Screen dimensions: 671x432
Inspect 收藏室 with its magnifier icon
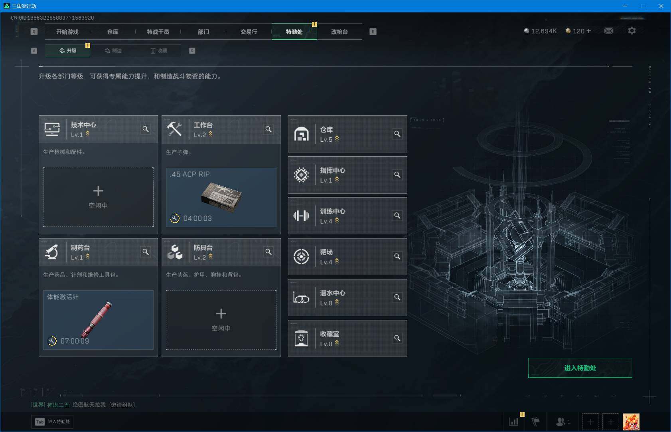click(397, 338)
